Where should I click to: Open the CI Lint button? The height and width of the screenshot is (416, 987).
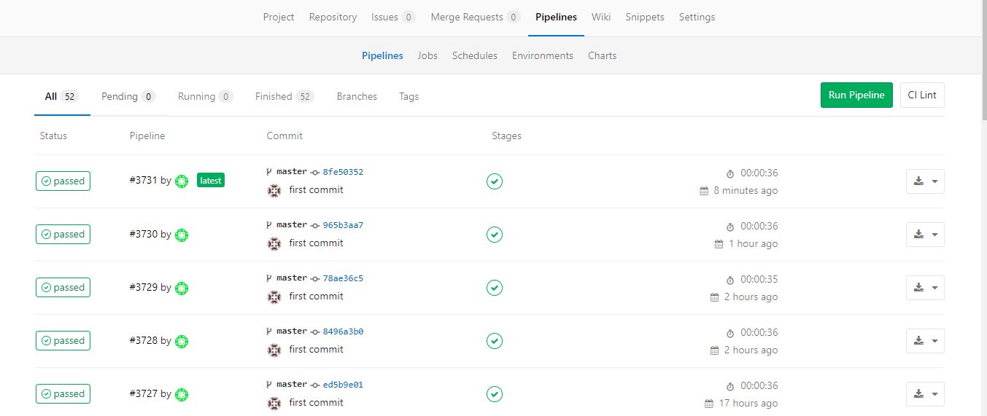coord(922,95)
